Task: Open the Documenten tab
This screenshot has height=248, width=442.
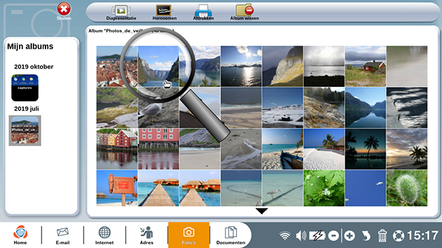Action: point(231,236)
